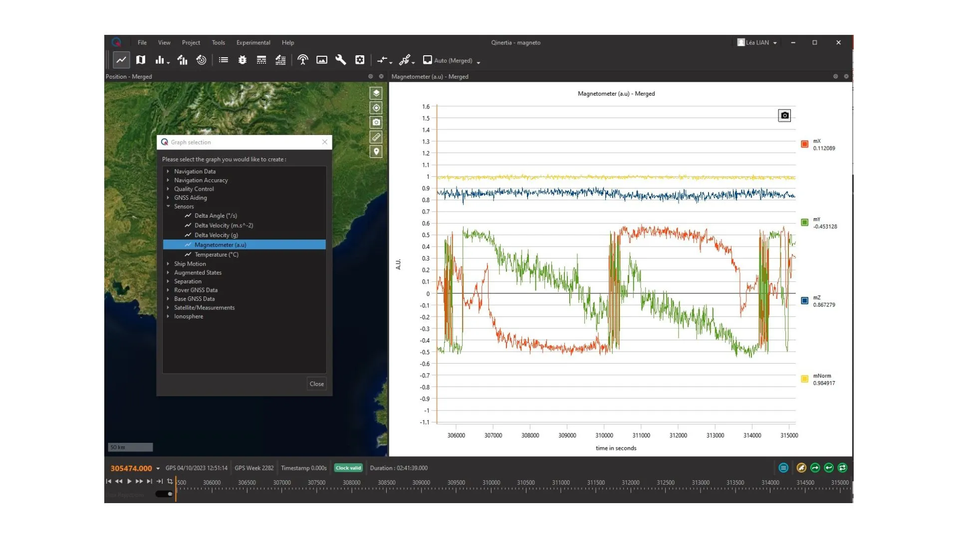
Task: Select the line graph view icon
Action: pyautogui.click(x=121, y=60)
